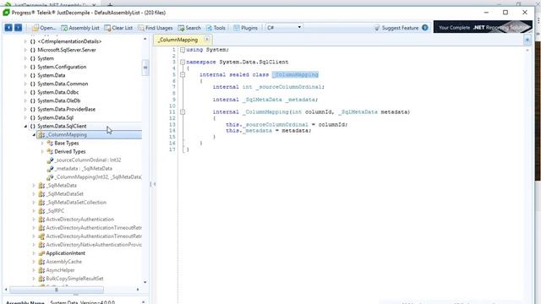This screenshot has width=541, height=304.
Task: Collapse the namespace code fold
Action: [183, 62]
